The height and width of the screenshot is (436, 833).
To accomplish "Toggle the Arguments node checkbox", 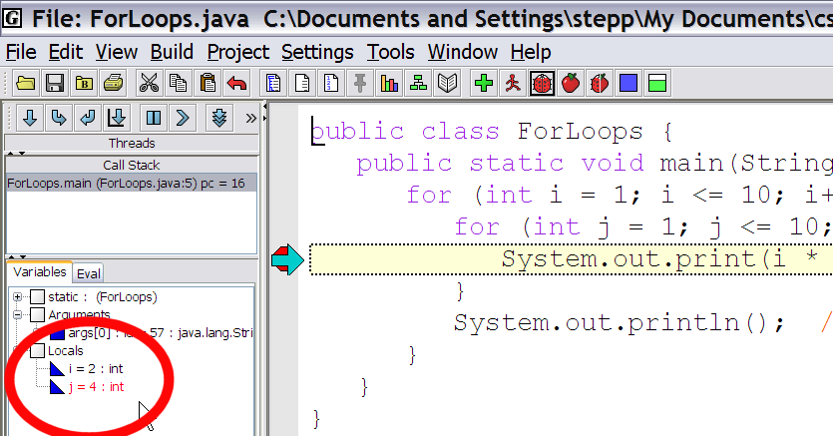I will 38,315.
